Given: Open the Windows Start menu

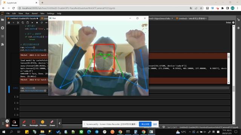Looking at the screenshot, I should (3, 132).
